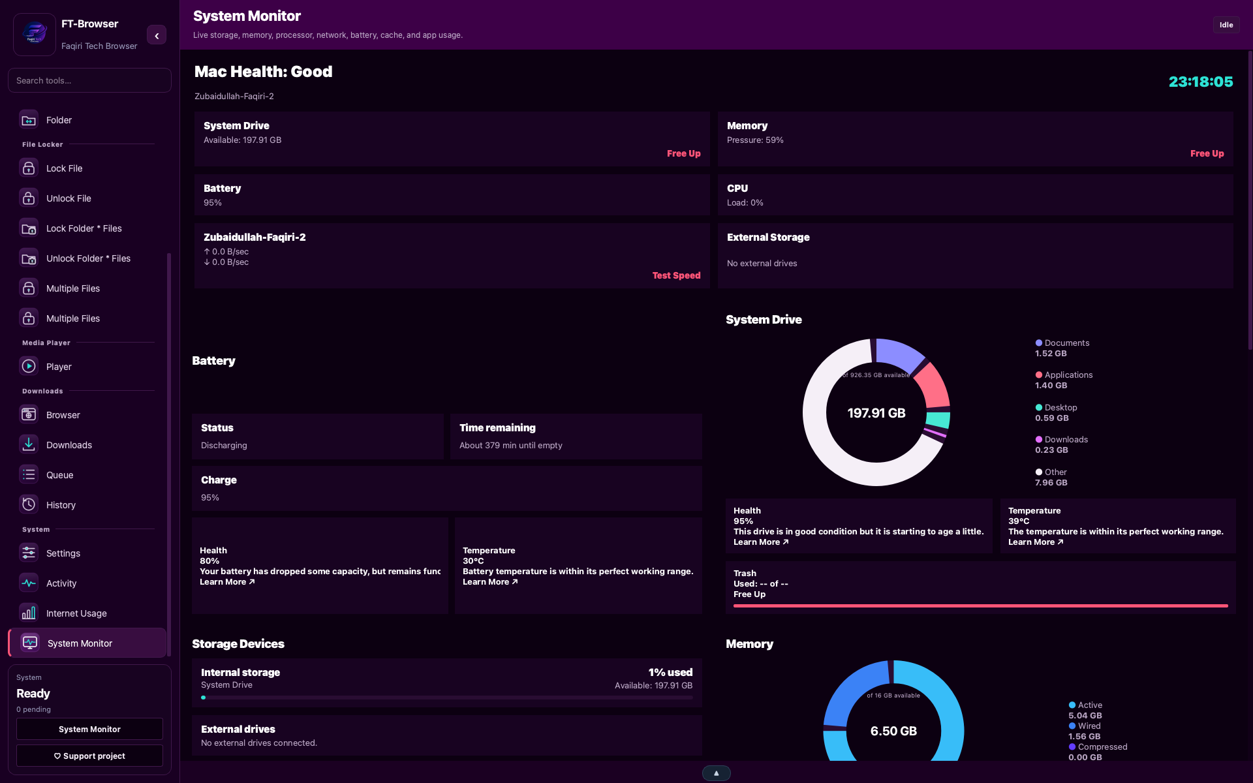This screenshot has width=1253, height=783.
Task: Click the Applications legend color dot
Action: point(1039,375)
